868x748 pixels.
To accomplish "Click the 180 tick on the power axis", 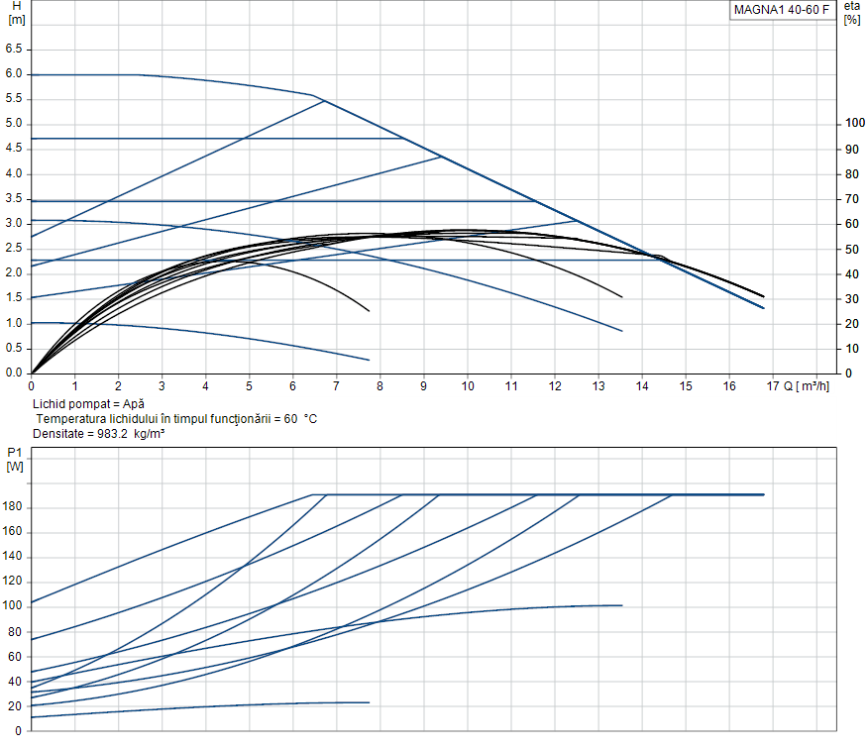I will click(13, 507).
